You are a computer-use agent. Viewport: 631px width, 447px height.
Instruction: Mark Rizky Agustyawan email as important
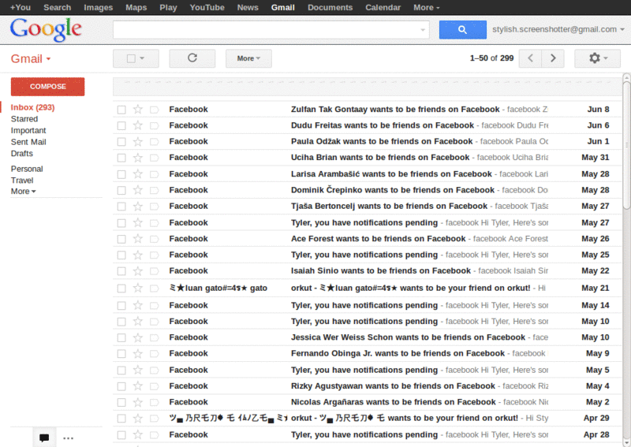point(154,386)
